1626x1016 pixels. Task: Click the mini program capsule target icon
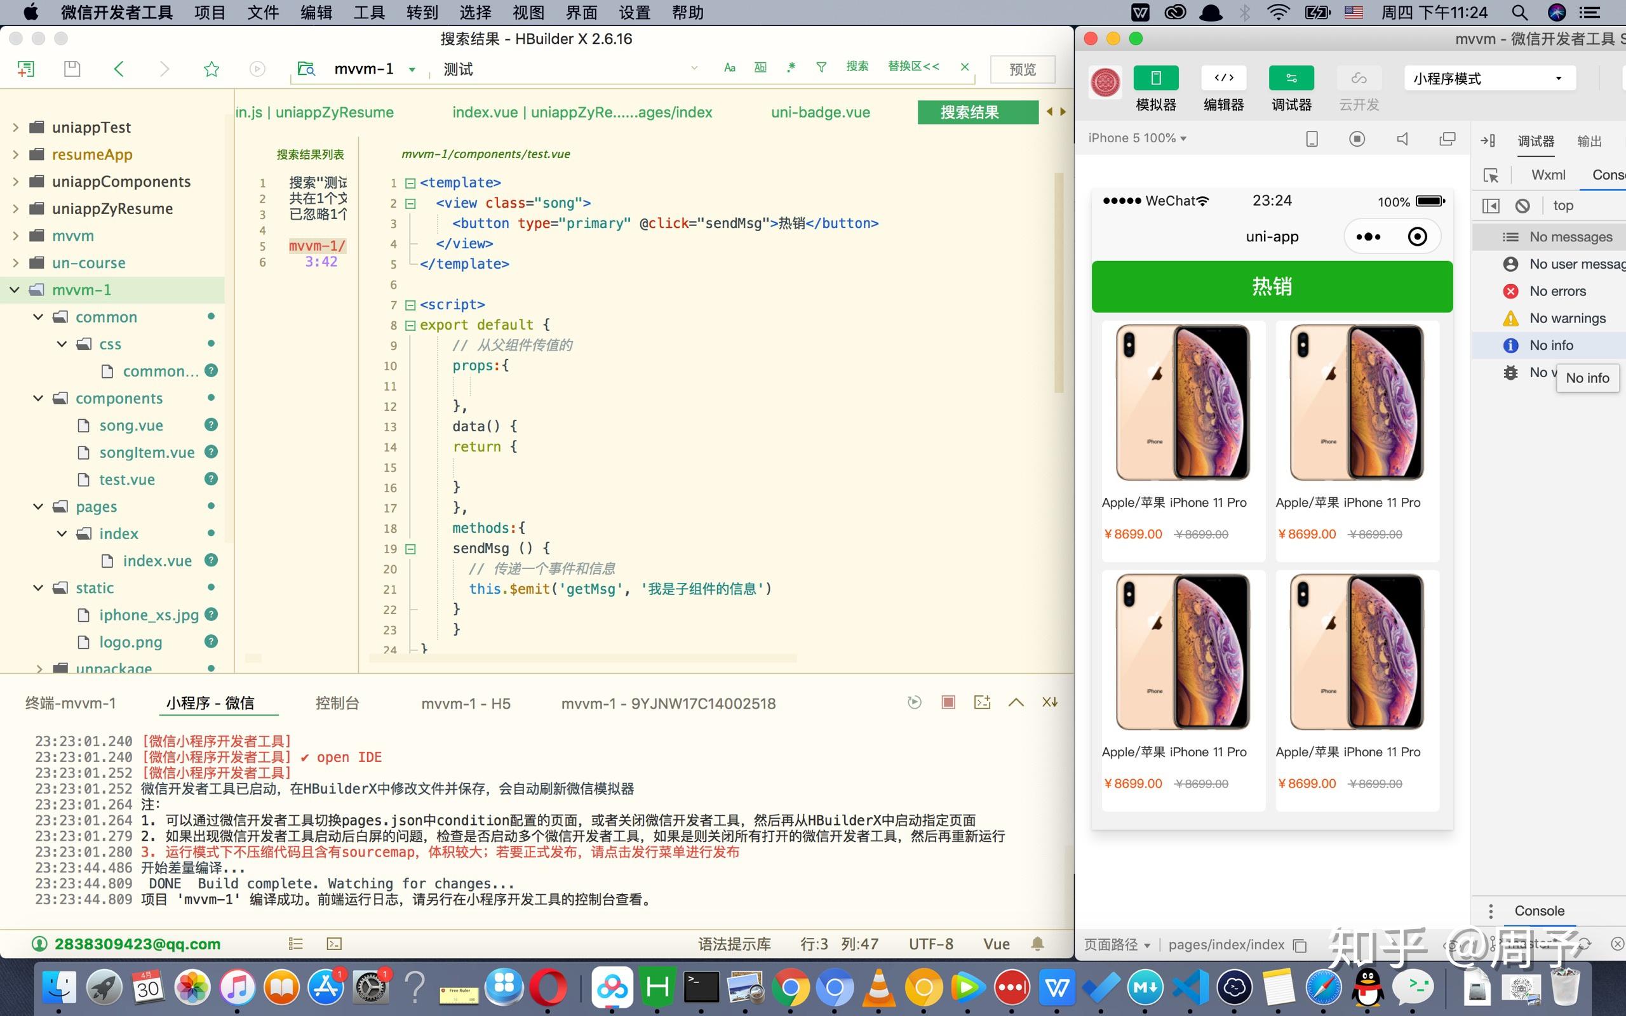1417,236
